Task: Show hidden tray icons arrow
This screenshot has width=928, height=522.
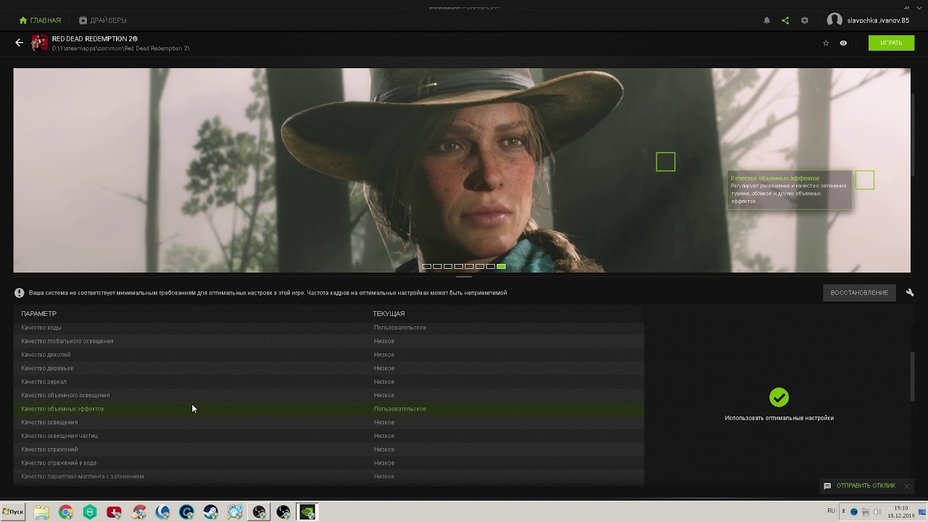Action: coord(843,511)
